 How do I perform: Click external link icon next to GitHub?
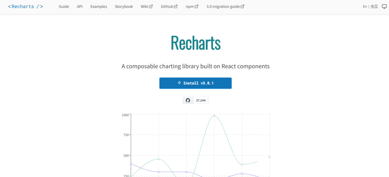point(176,7)
